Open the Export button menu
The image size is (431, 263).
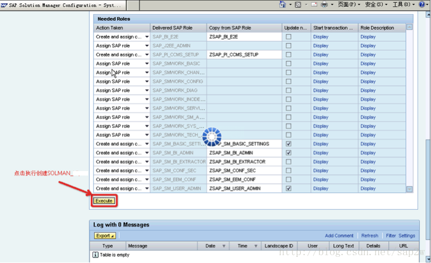tap(105, 236)
